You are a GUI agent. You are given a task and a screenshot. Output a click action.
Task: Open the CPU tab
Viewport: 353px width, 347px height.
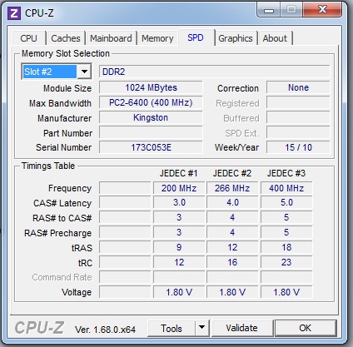tap(28, 38)
